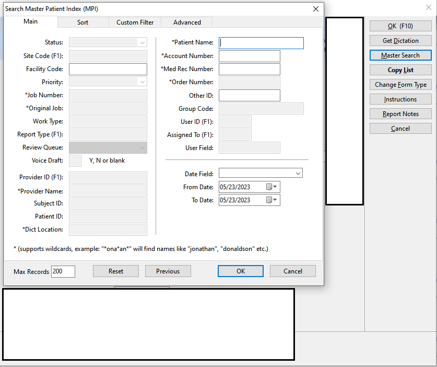The height and width of the screenshot is (367, 437).
Task: Click Cancel in the MPI search dialog
Action: pyautogui.click(x=292, y=271)
